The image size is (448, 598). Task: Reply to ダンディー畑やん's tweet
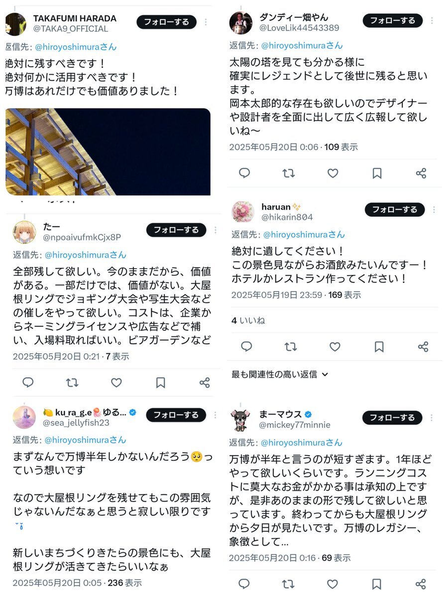[x=244, y=173]
